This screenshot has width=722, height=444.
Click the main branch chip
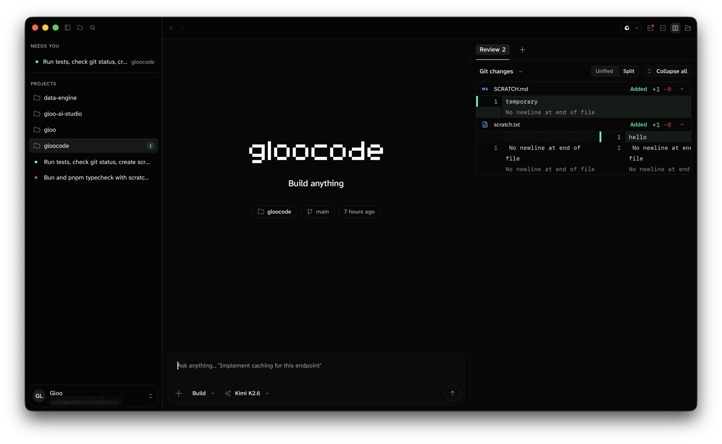318,212
